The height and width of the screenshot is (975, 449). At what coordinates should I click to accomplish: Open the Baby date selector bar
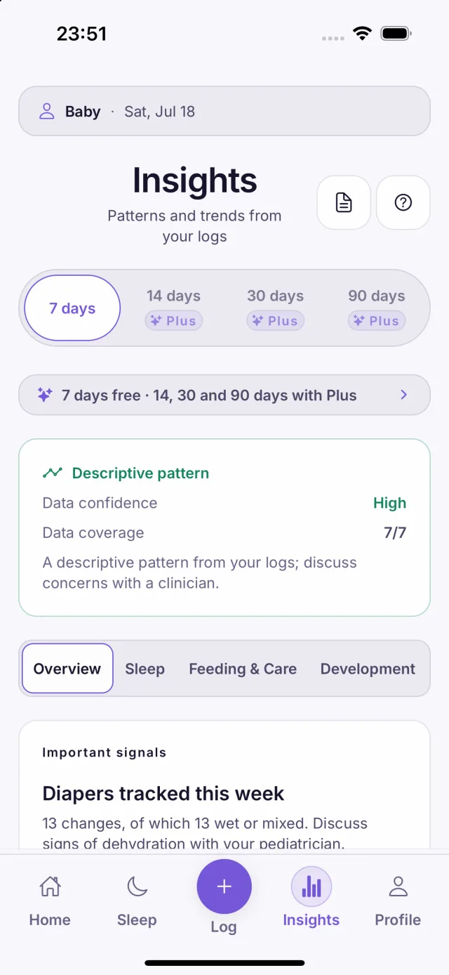click(224, 111)
